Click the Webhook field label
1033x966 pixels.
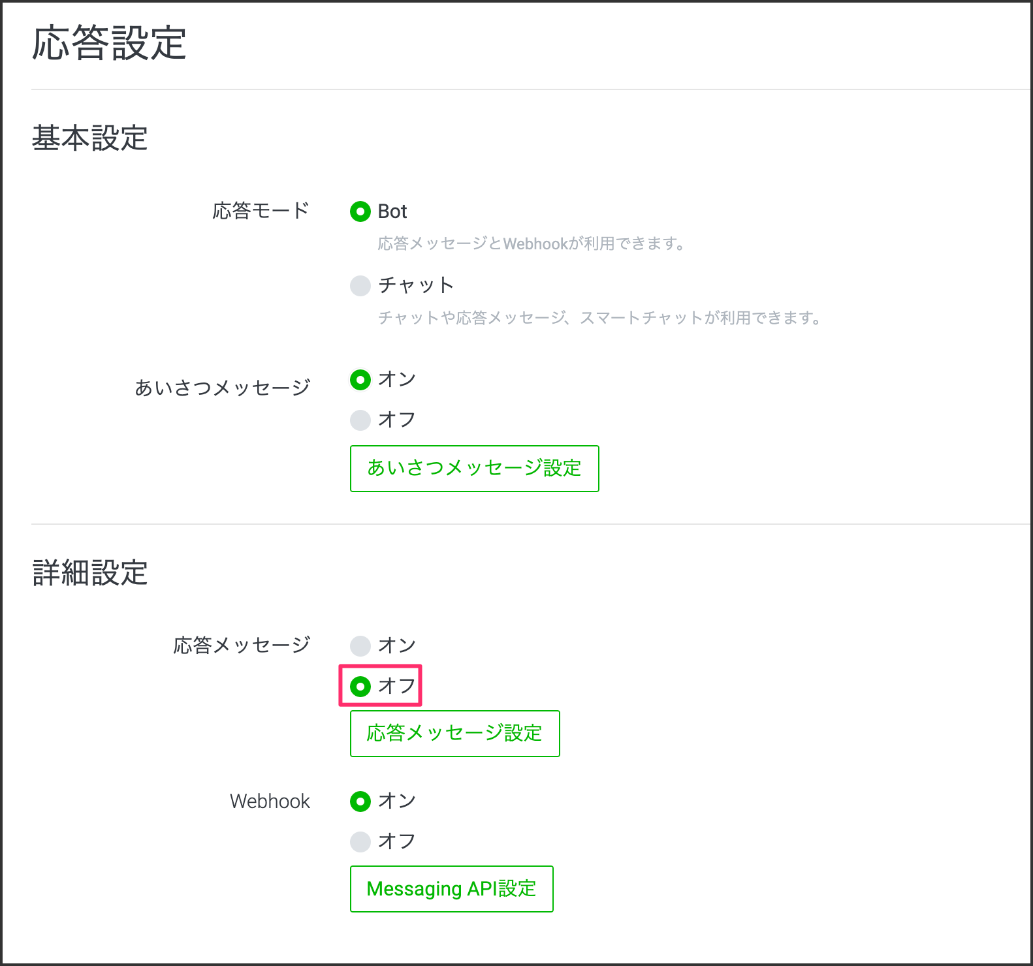[270, 802]
